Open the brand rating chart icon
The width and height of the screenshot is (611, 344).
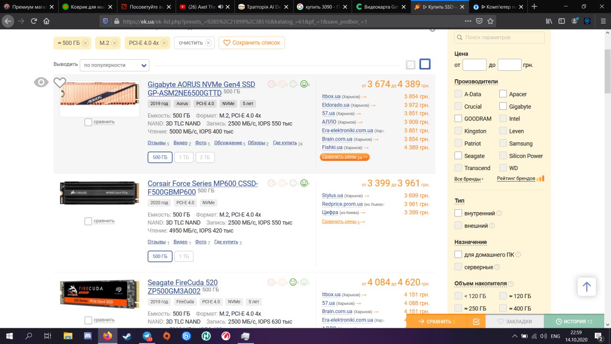540,179
